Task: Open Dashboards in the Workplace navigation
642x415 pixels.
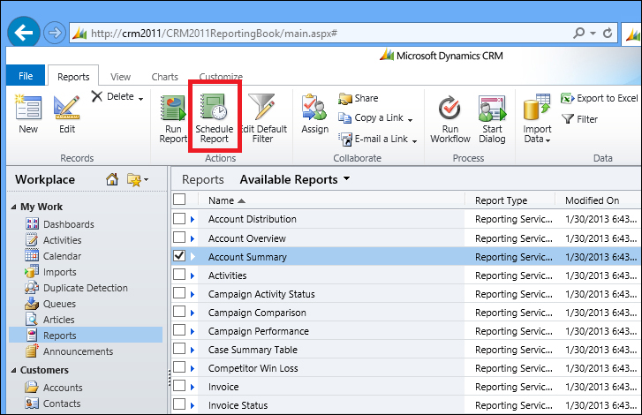Action: point(68,224)
